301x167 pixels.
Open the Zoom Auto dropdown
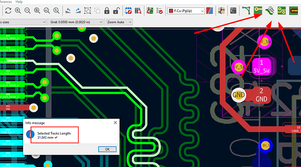point(119,22)
